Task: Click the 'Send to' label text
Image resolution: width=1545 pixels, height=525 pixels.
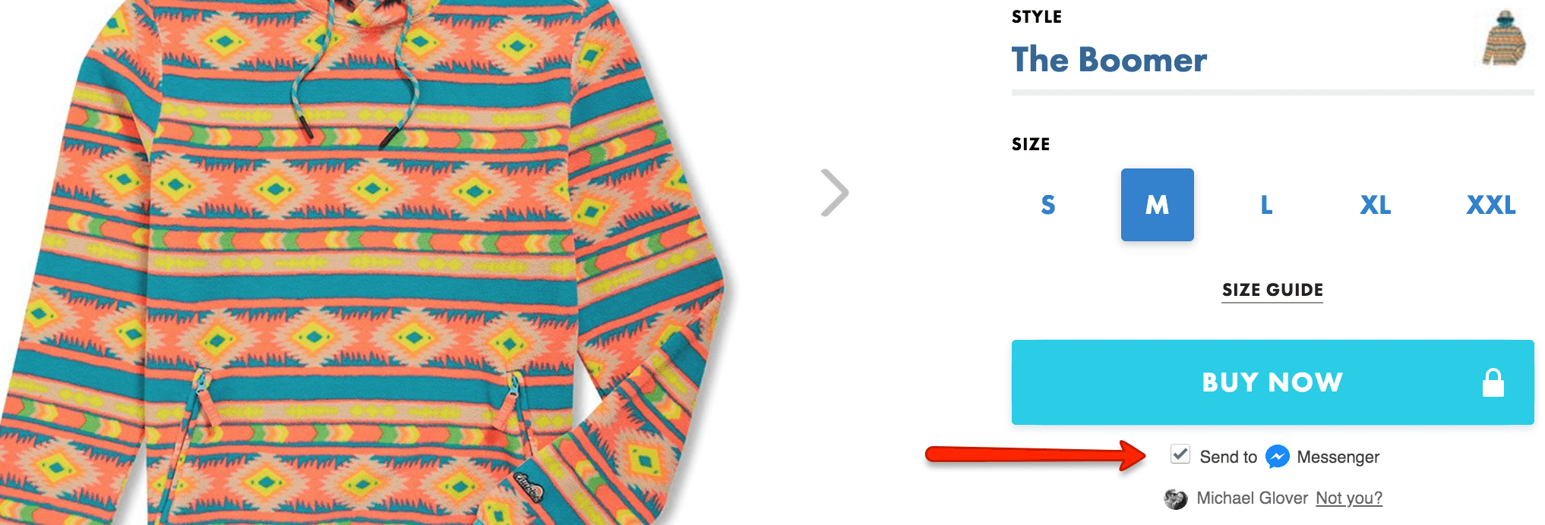Action: (x=1228, y=457)
